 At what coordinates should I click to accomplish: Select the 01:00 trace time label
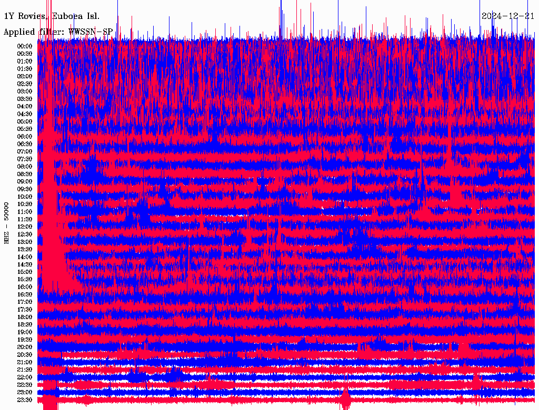click(25, 61)
